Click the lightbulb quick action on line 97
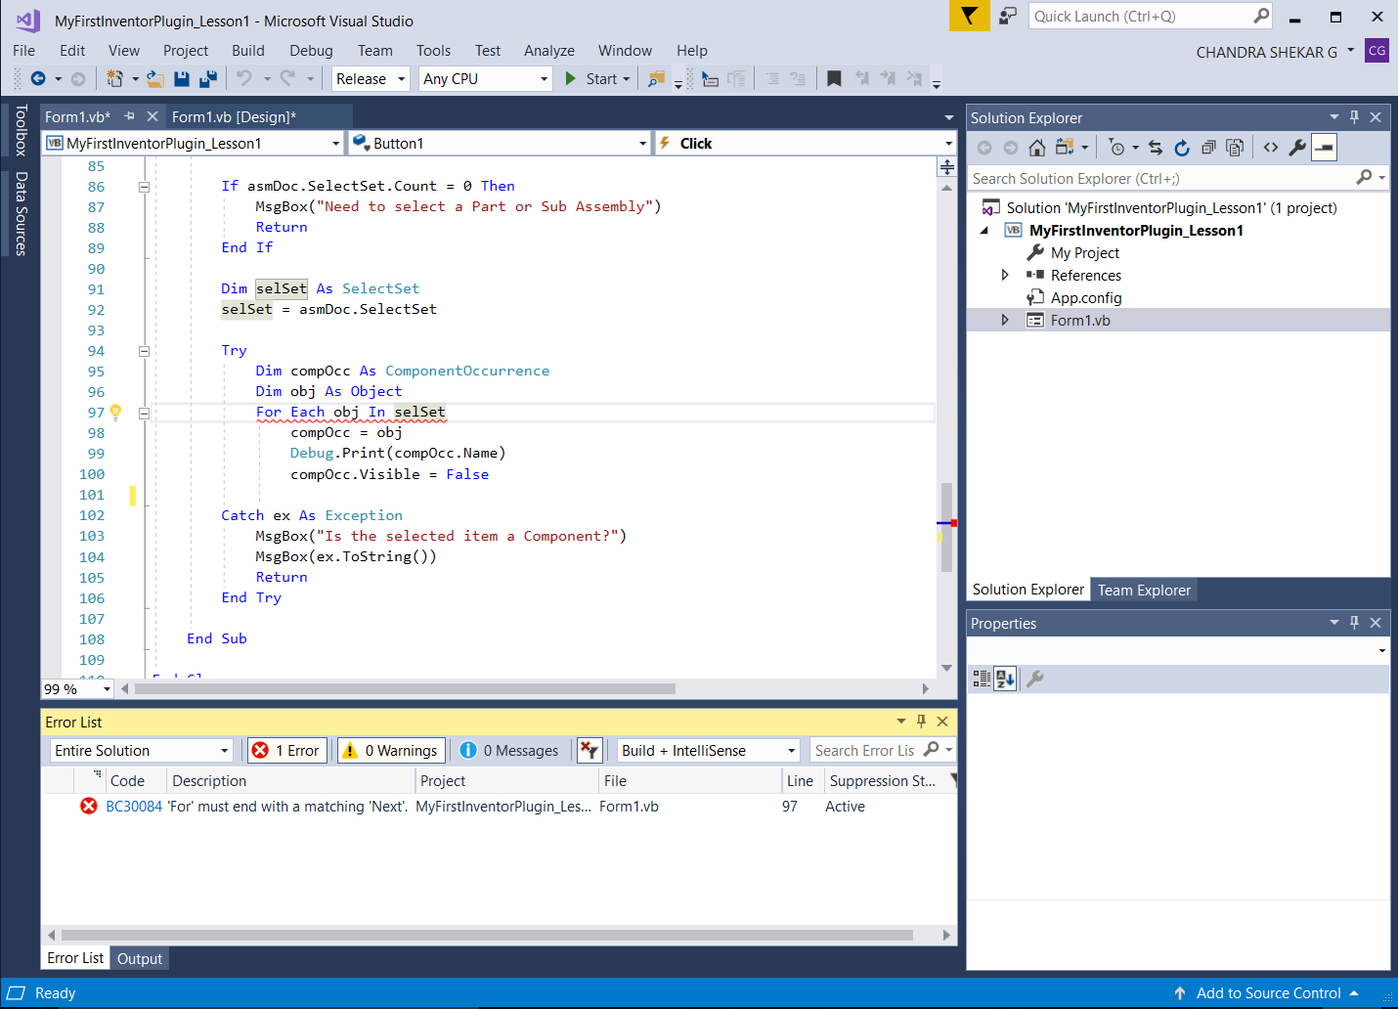Viewport: 1398px width, 1009px height. [115, 413]
